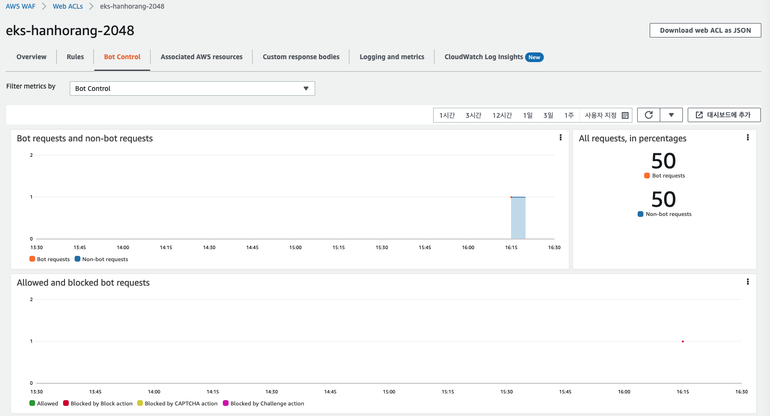Toggle Bot requests series in chart legend
Screen dimensions: 770x416
coord(50,259)
